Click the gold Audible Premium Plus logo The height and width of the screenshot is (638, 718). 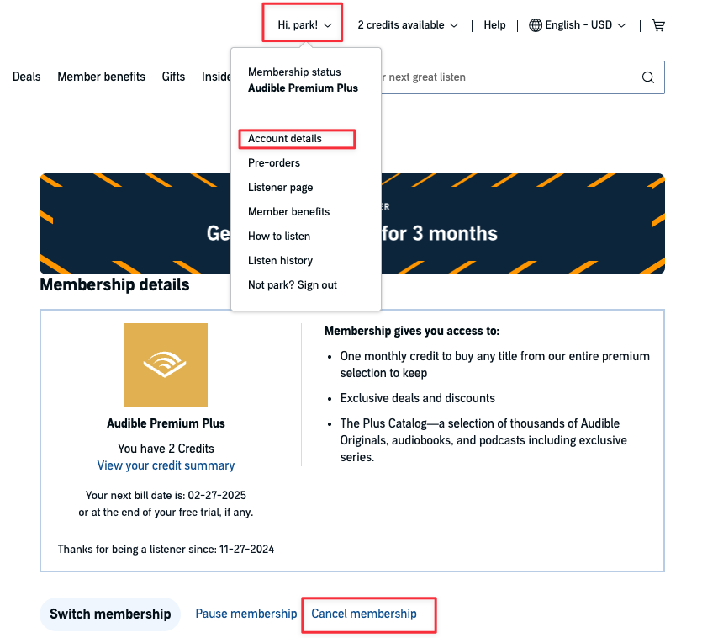166,364
